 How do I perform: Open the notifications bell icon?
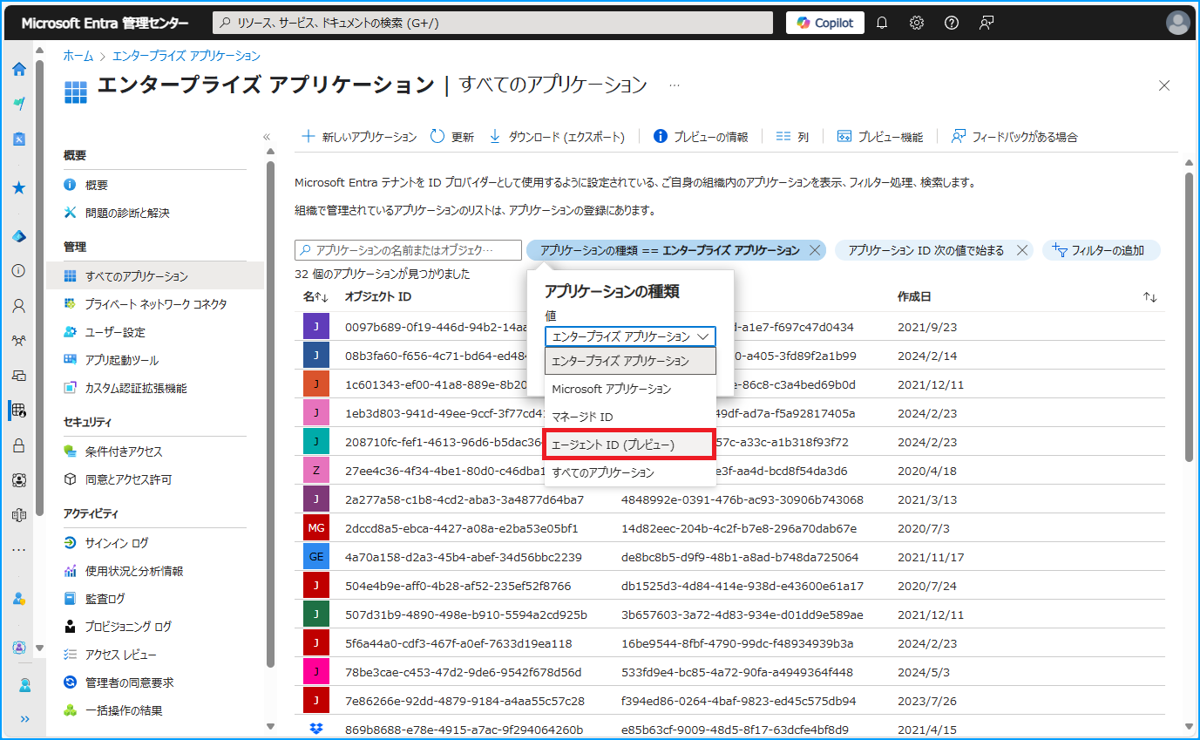pyautogui.click(x=882, y=23)
